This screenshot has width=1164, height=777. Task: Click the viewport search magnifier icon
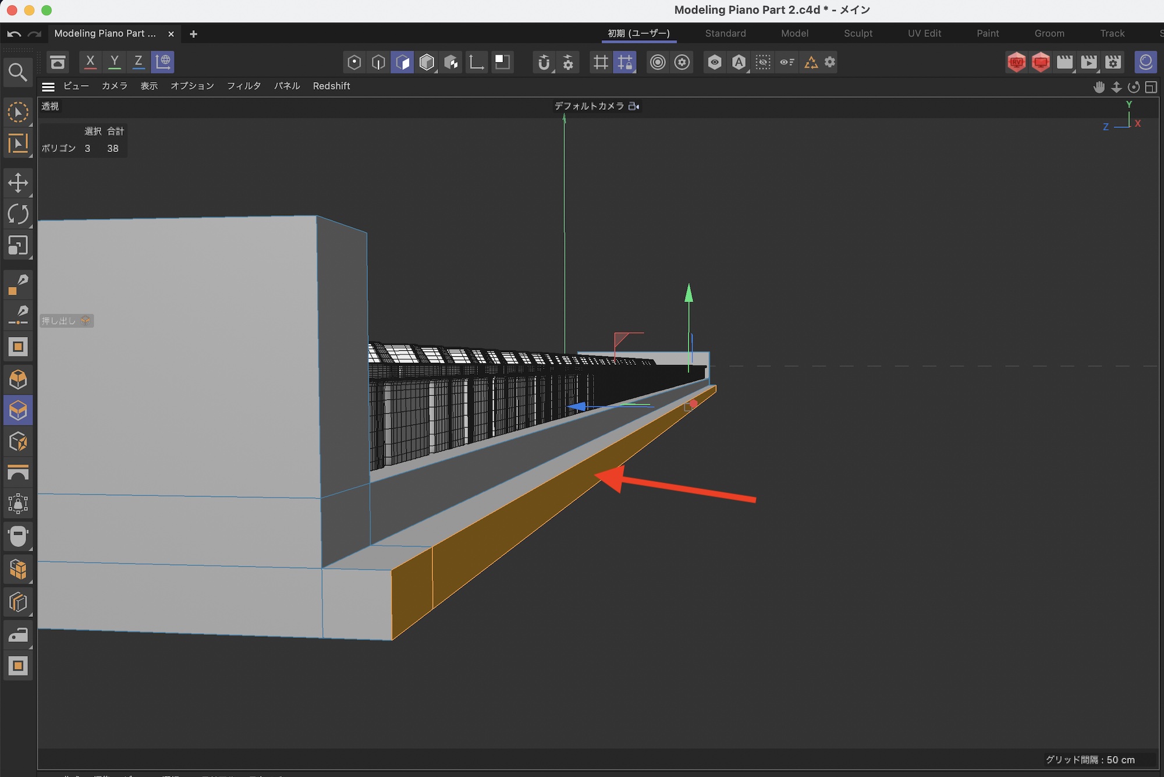coord(17,73)
